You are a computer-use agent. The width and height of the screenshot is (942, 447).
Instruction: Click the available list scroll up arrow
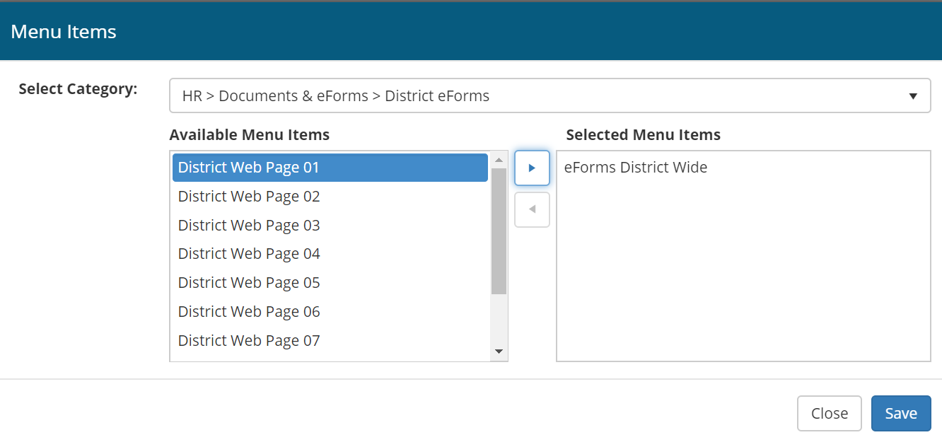click(x=499, y=160)
